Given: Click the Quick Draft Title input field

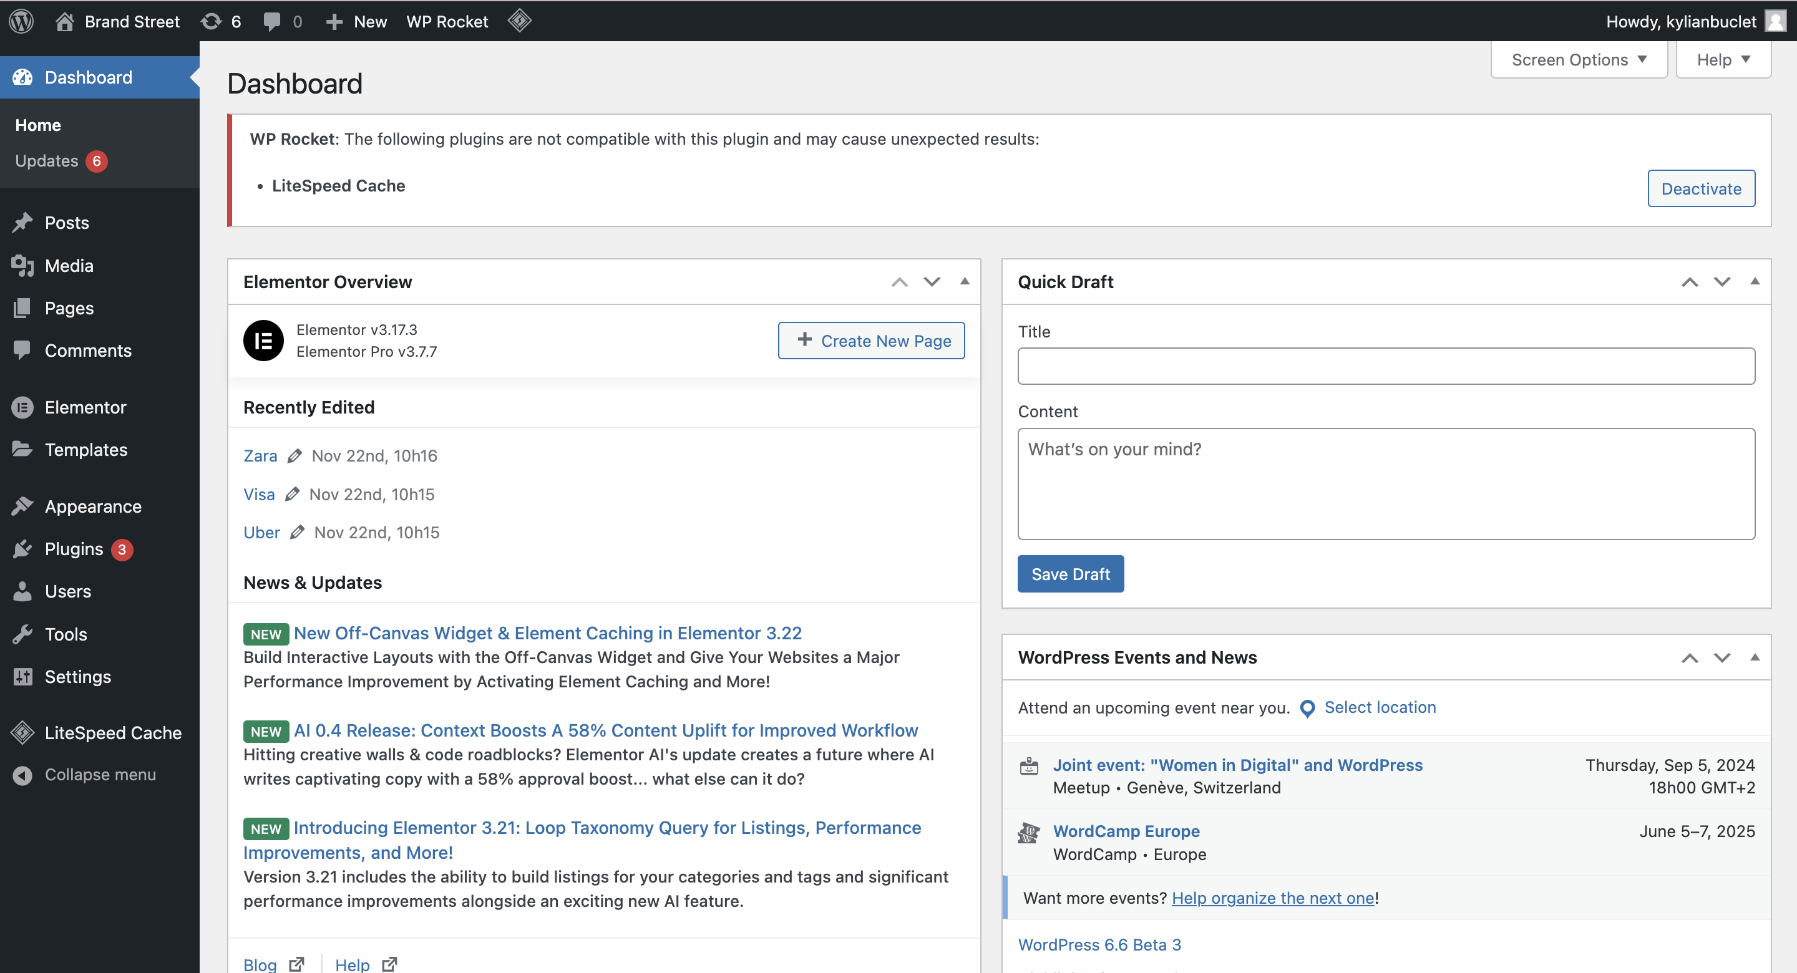Looking at the screenshot, I should pyautogui.click(x=1385, y=366).
